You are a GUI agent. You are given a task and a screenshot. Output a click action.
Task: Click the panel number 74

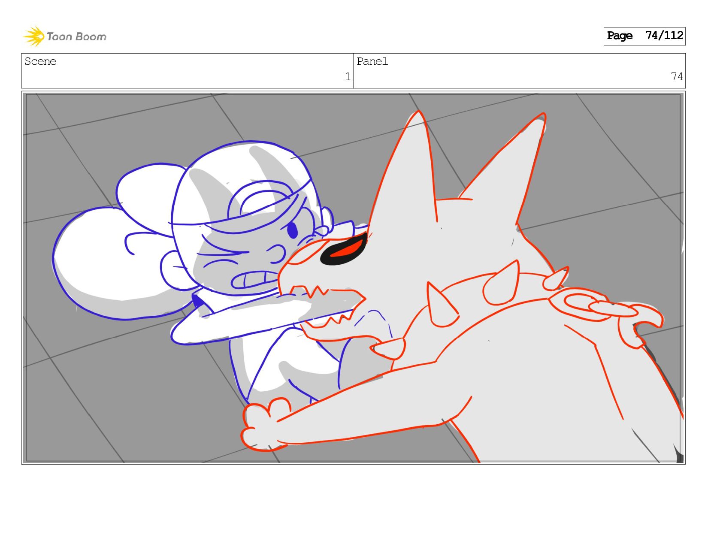(x=677, y=77)
